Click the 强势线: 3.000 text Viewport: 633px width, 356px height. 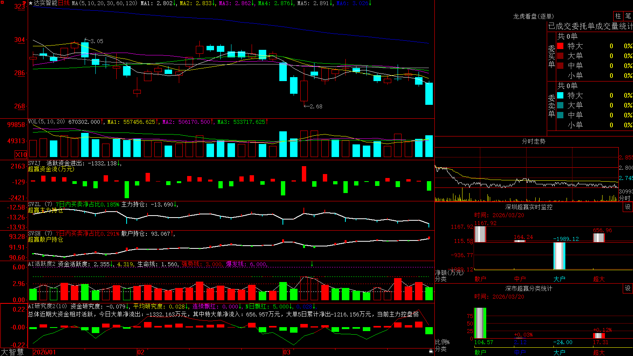pos(202,264)
